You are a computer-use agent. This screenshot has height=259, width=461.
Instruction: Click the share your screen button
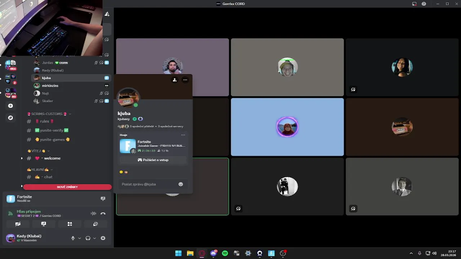point(44,224)
